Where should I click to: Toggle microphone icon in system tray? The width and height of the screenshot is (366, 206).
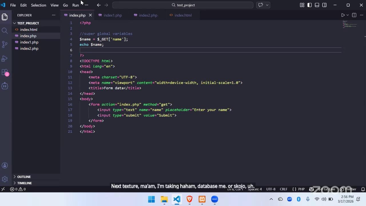308,199
